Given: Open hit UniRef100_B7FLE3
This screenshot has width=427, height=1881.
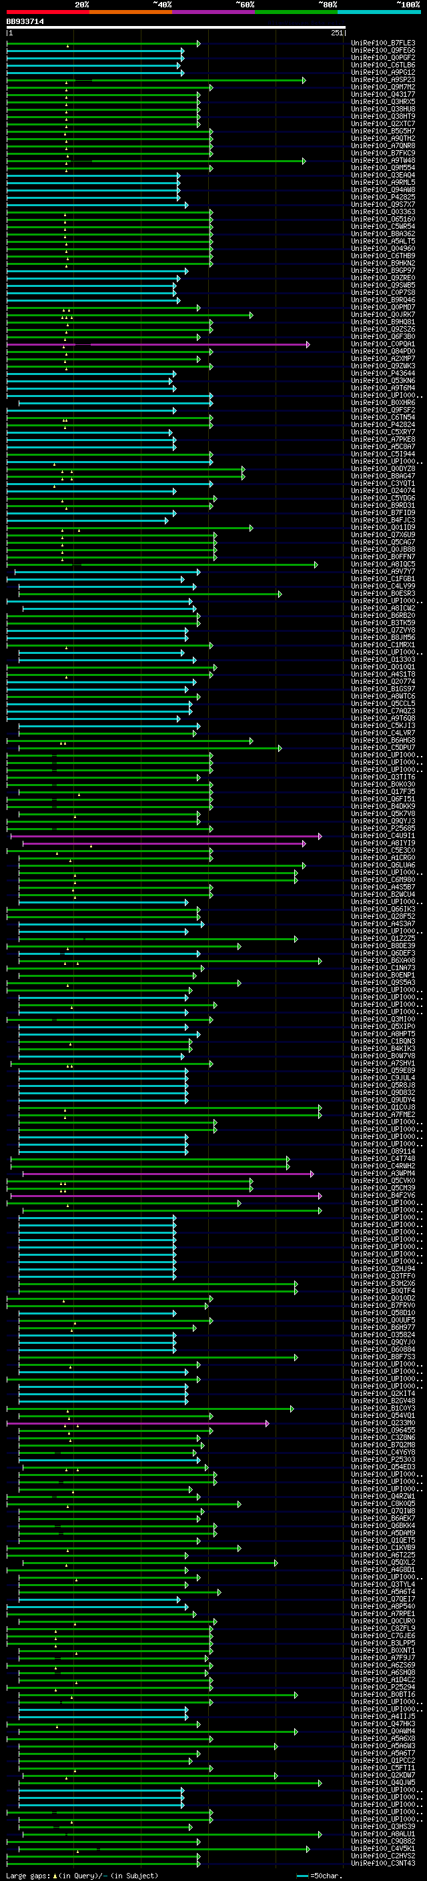Looking at the screenshot, I should click(x=383, y=43).
